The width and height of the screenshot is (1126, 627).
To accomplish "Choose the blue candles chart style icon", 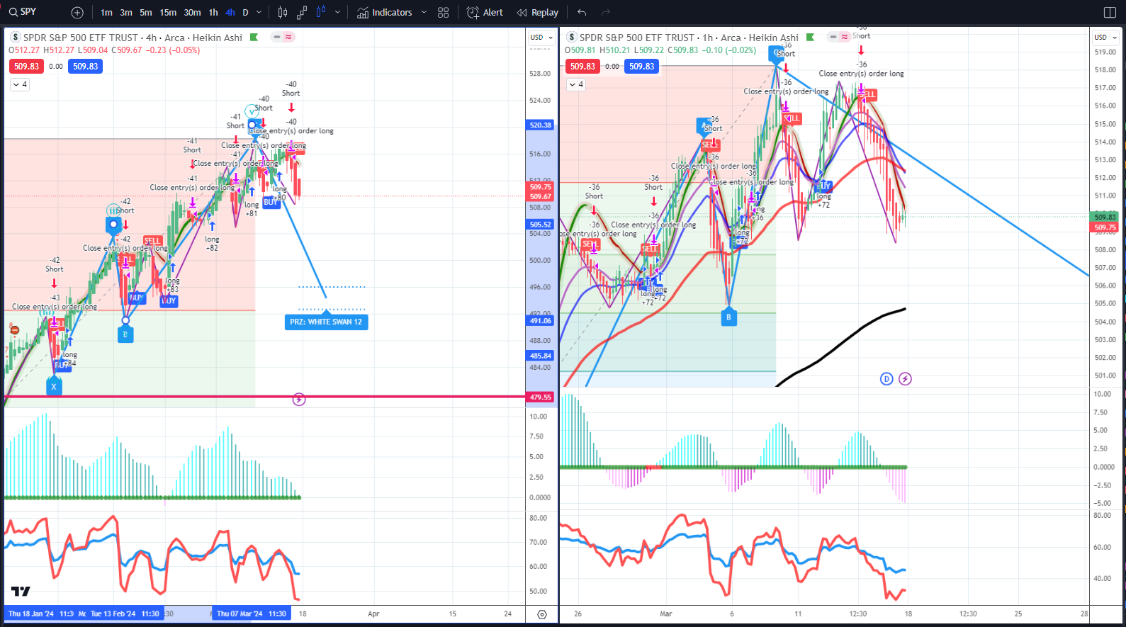I will [x=321, y=12].
